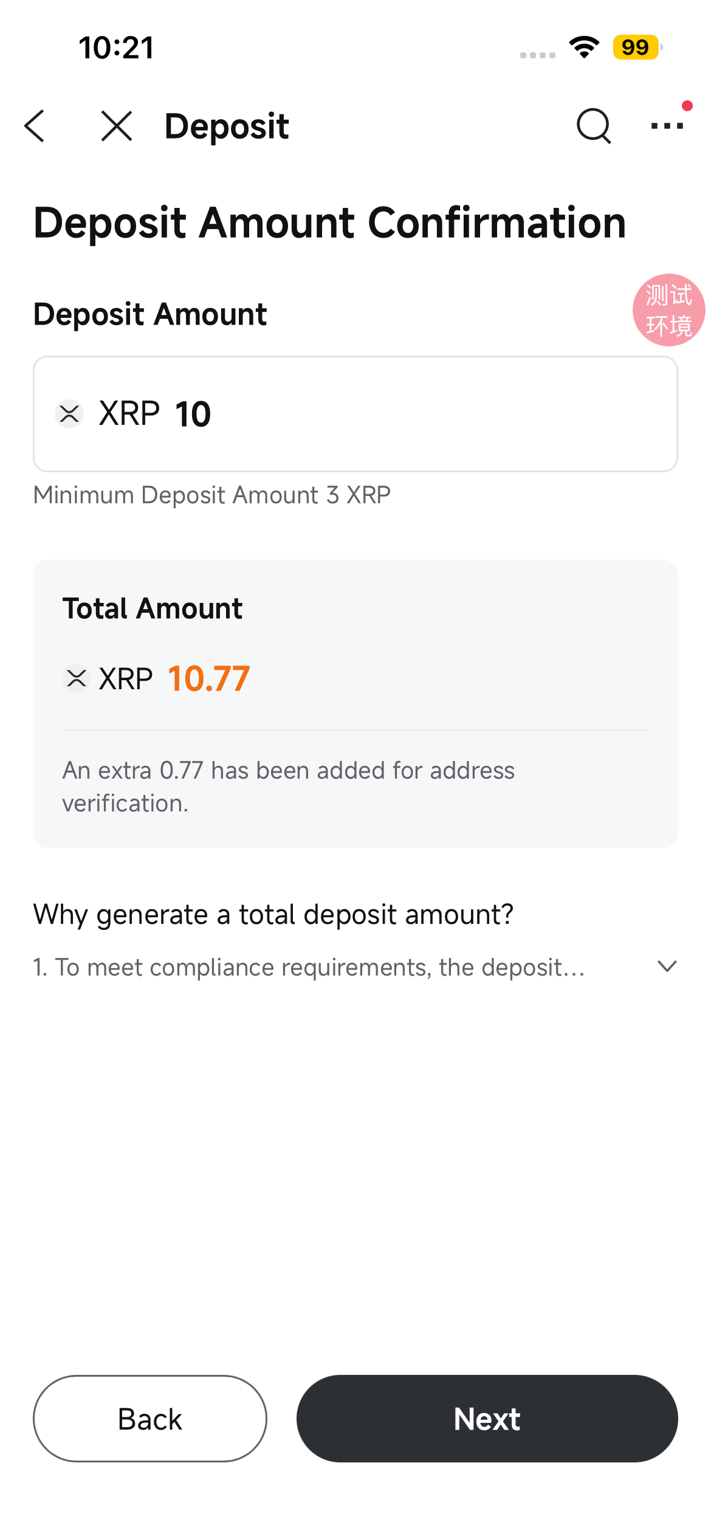This screenshot has width=711, height=1539.
Task: Expand the compliance explanation chevron
Action: point(667,966)
